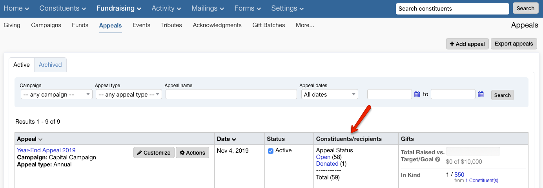Open the start date calendar picker icon
543x188 pixels.
tap(417, 94)
